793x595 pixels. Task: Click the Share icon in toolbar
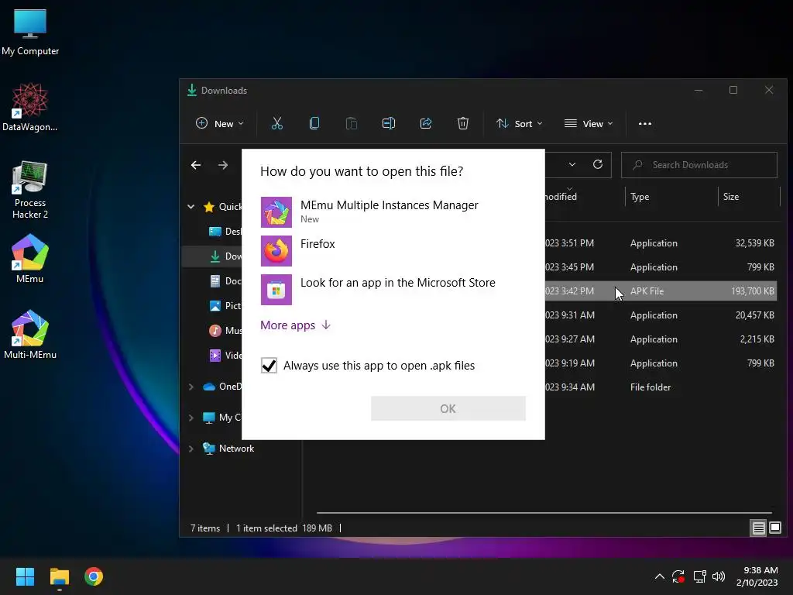(x=426, y=123)
